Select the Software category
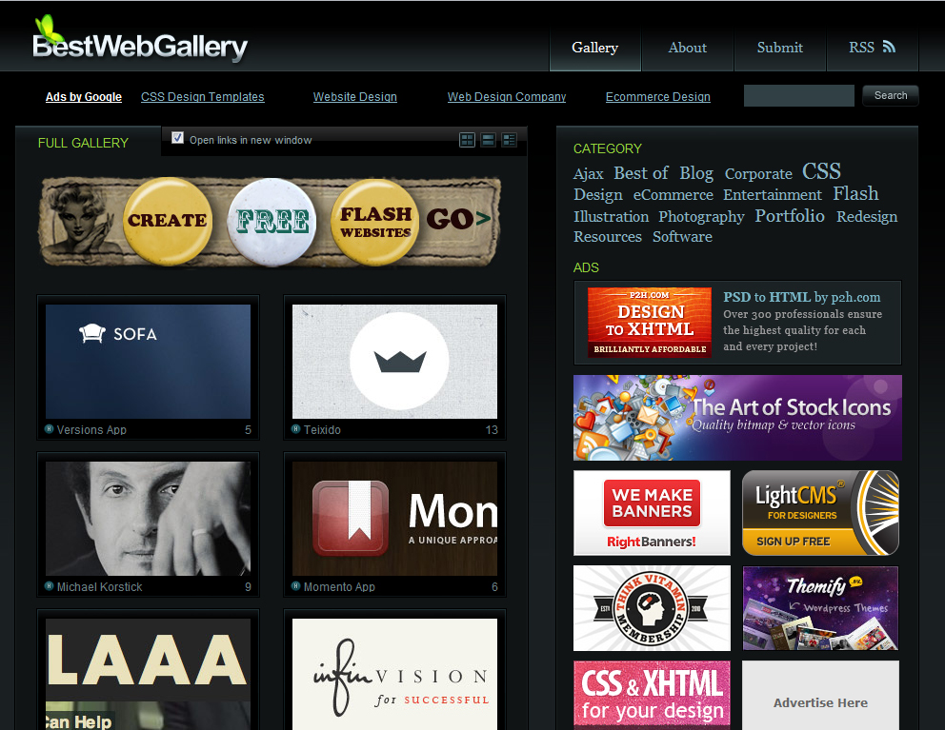This screenshot has height=730, width=945. click(682, 237)
